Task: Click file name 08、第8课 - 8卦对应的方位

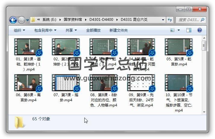Action: pyautogui.click(x=104, y=100)
